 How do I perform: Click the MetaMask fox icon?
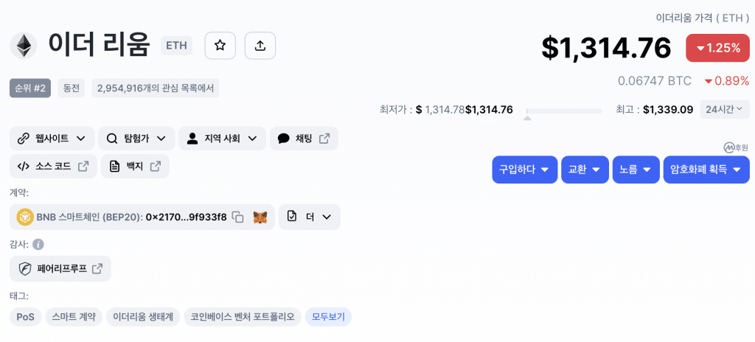[x=260, y=217]
